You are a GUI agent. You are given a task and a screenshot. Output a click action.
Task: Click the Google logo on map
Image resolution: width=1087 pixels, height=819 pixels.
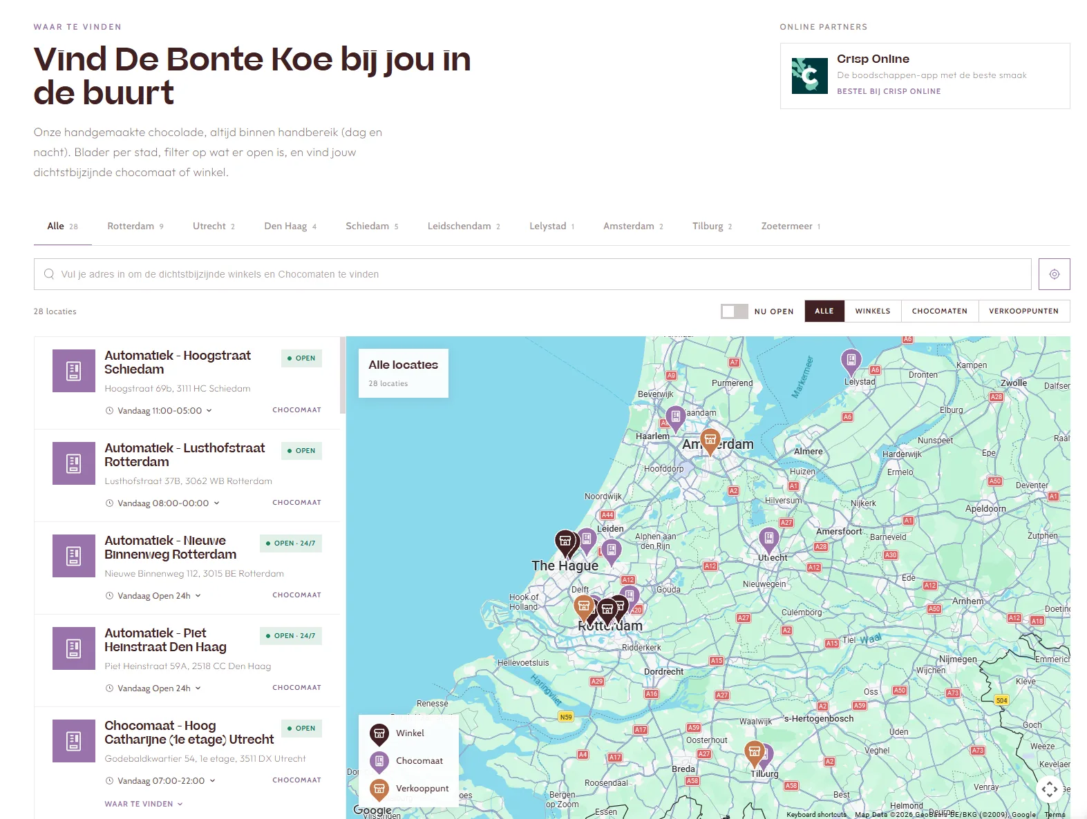coord(372,810)
